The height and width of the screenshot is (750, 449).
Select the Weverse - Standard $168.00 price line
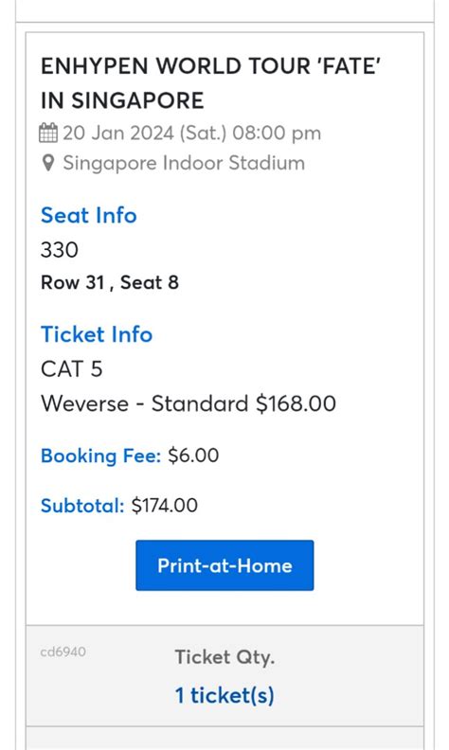point(189,403)
